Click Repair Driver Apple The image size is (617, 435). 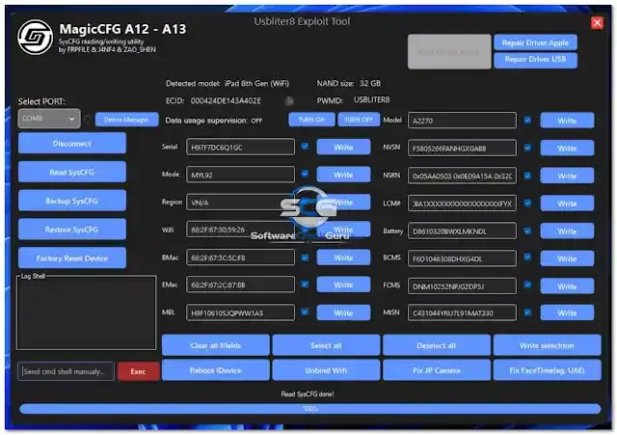click(x=535, y=42)
